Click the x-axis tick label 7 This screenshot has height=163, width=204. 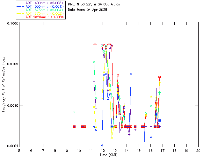pos(43,151)
